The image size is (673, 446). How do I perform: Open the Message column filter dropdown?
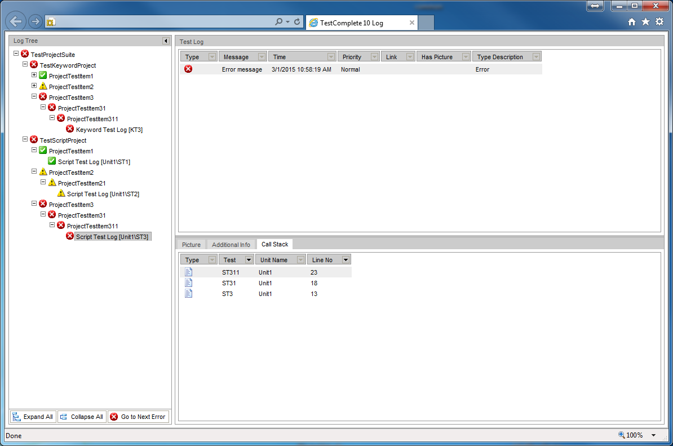(262, 56)
